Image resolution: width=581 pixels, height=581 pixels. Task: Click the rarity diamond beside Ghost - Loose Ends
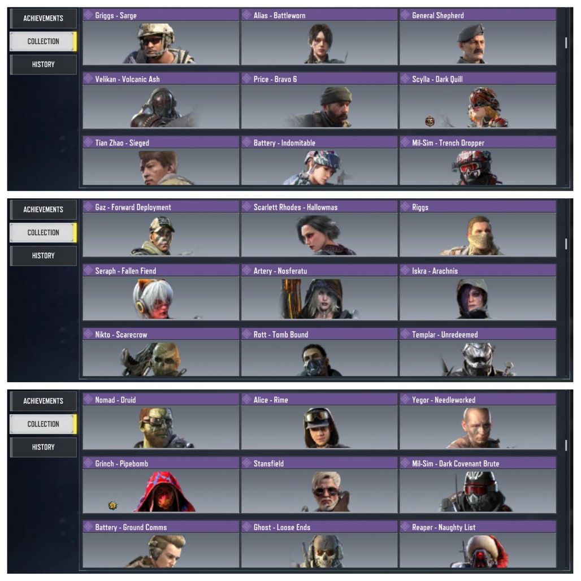coord(247,527)
